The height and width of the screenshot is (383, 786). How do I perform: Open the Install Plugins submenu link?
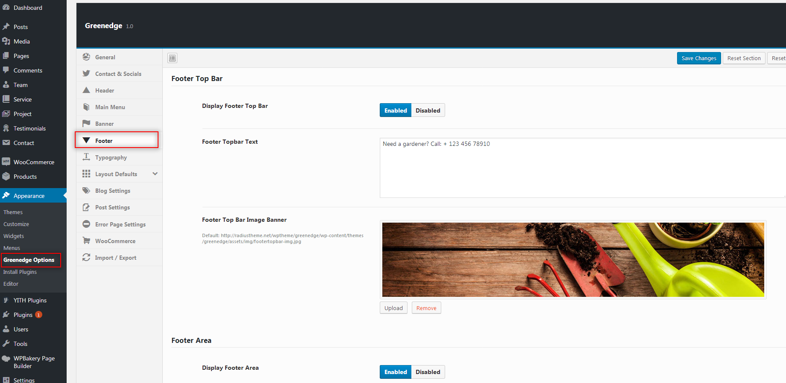tap(20, 272)
